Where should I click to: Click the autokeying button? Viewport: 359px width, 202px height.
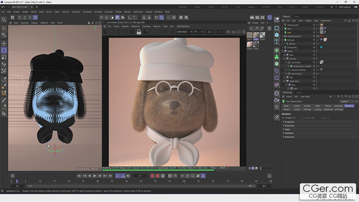tap(157, 176)
